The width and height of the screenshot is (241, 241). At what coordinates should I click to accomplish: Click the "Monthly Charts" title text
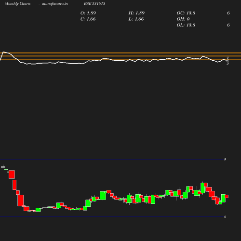[17, 4]
